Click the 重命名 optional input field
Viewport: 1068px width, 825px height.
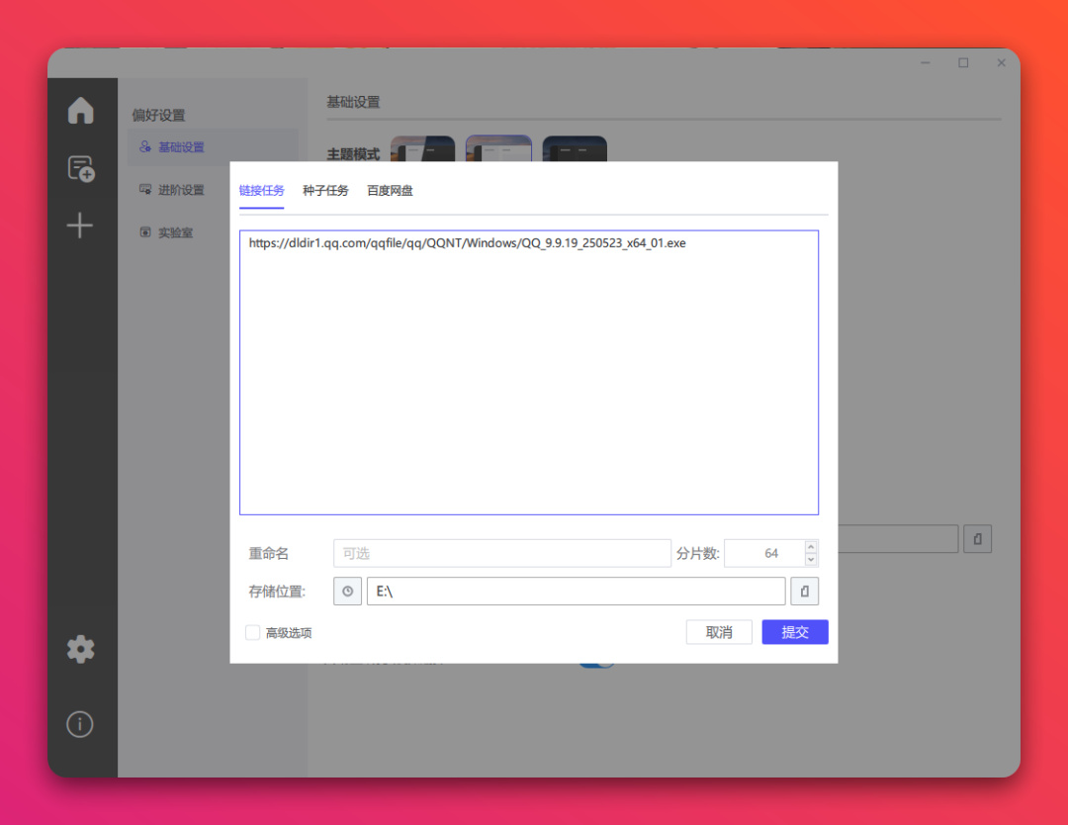[502, 553]
